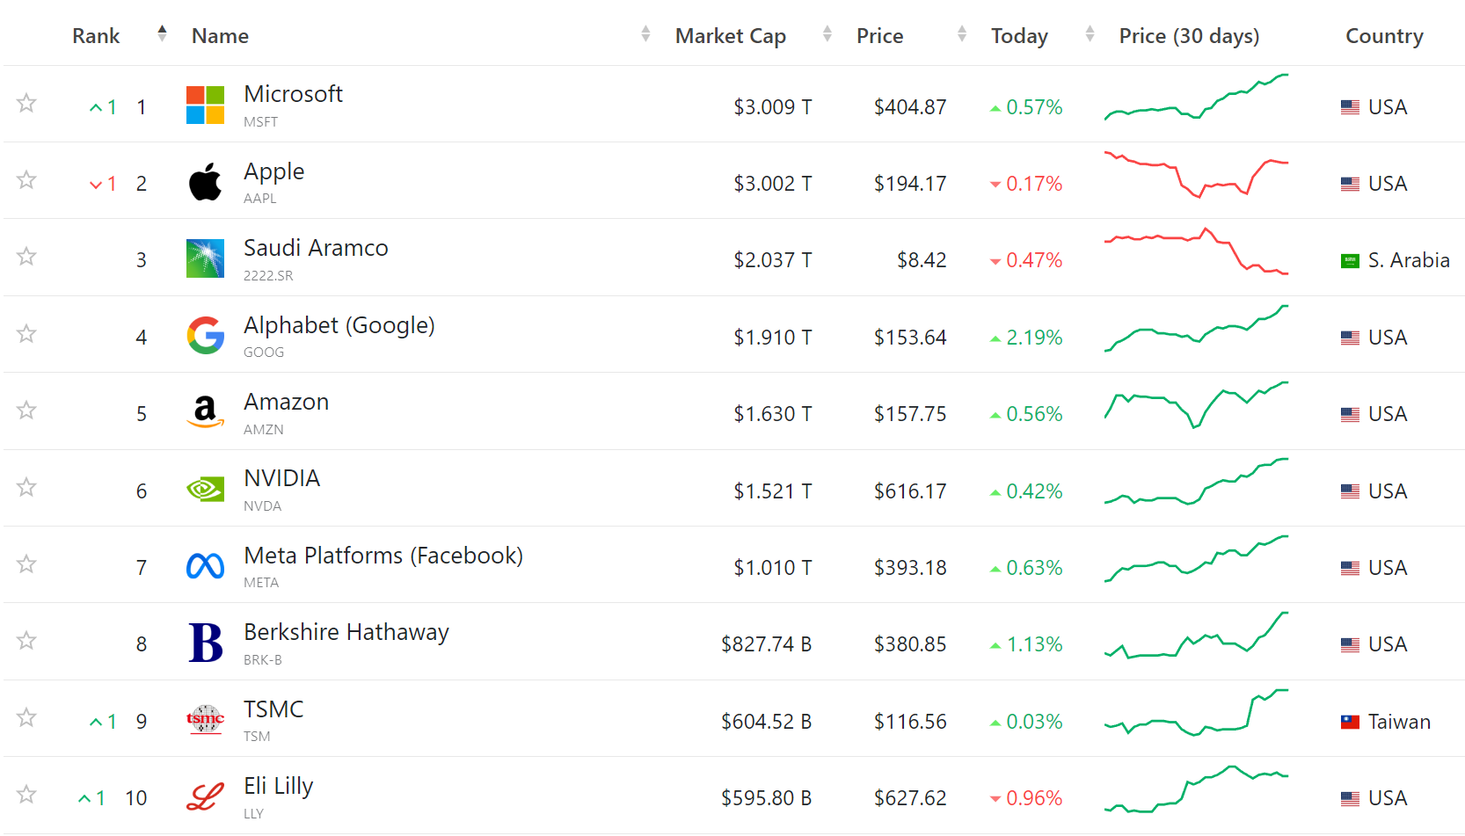Sort table using Rank arrows
The width and height of the screenshot is (1465, 836).
(162, 34)
